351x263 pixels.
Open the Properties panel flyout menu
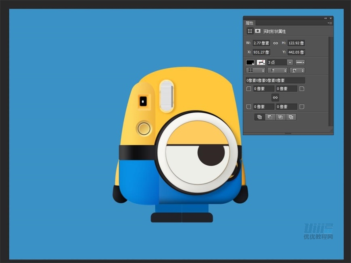(x=330, y=23)
